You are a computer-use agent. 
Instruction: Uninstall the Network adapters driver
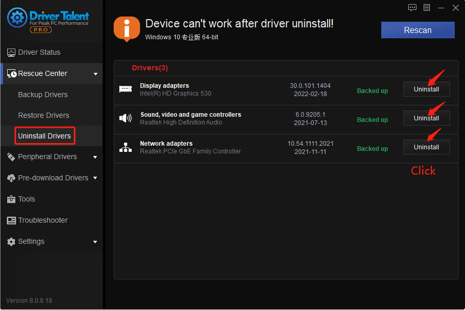point(426,147)
